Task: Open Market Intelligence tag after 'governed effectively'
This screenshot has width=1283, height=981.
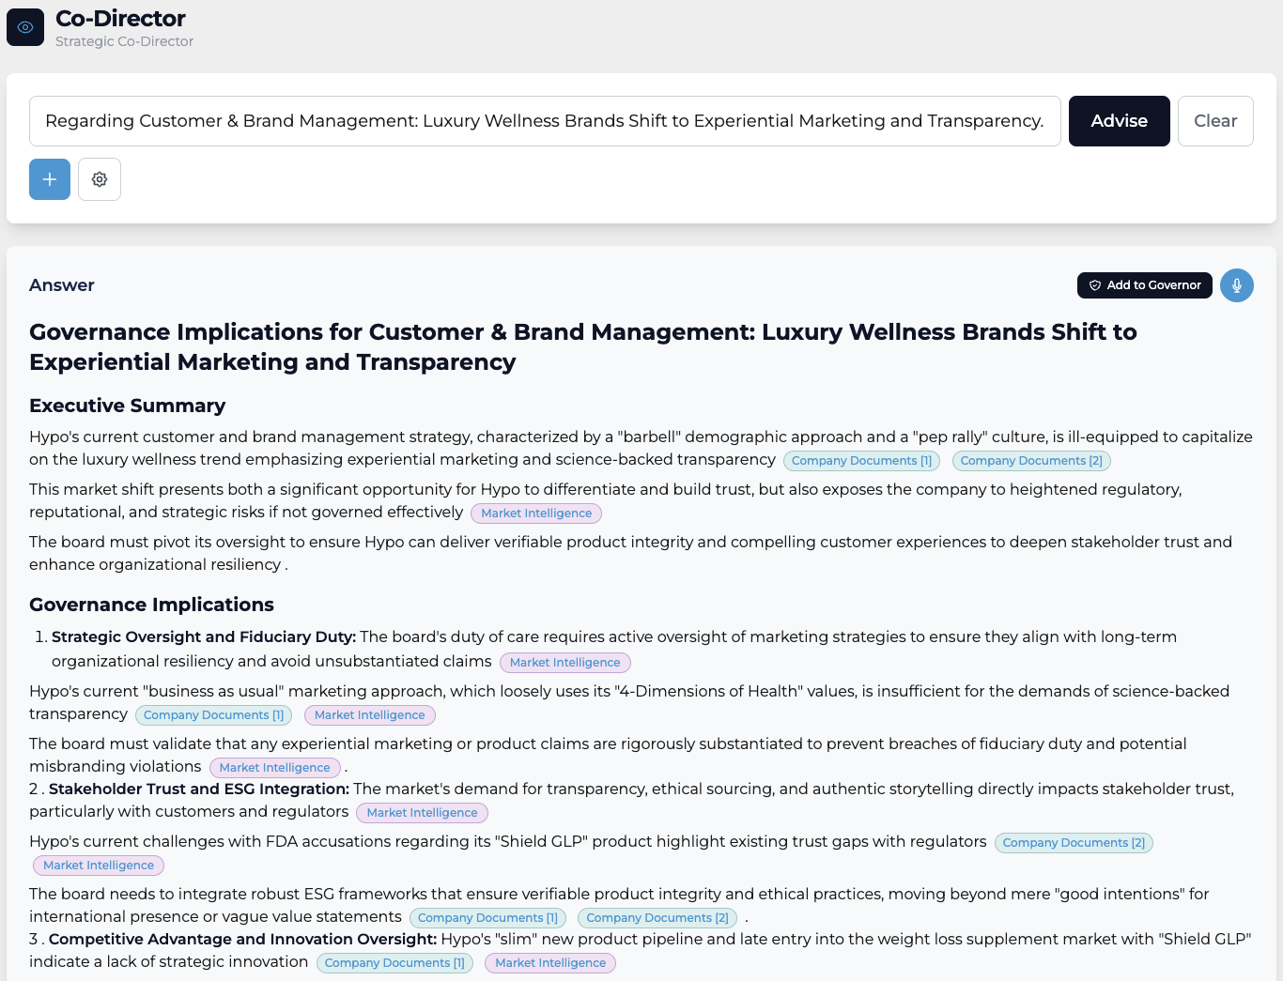Action: pyautogui.click(x=536, y=513)
